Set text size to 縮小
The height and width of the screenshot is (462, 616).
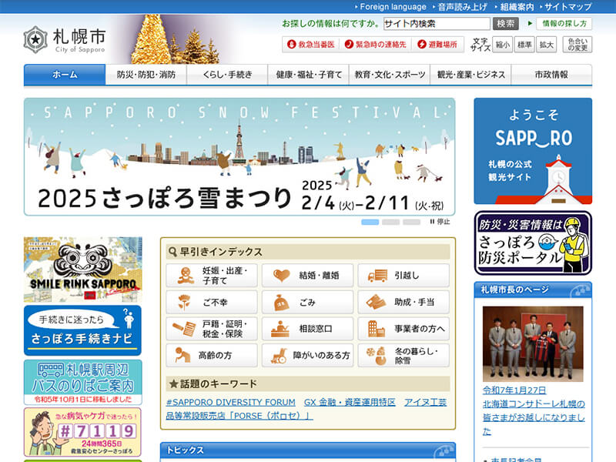click(x=502, y=45)
